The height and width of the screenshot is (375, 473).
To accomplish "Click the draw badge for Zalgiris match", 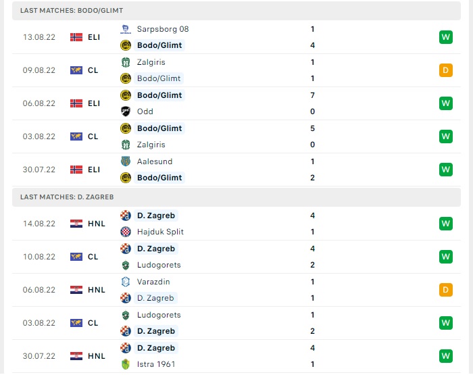I will (446, 70).
